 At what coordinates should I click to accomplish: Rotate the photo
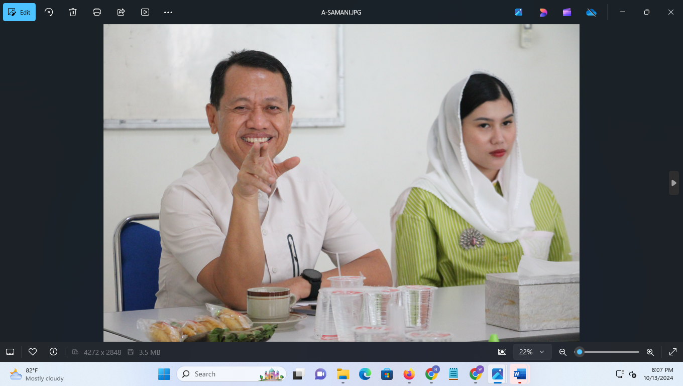[x=48, y=12]
